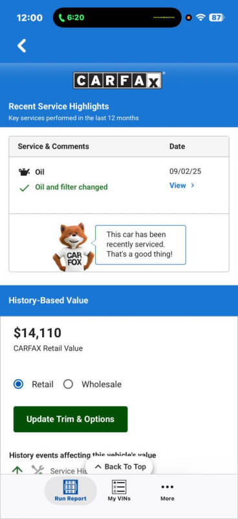
Task: Open the My VINs list icon
Action: coord(119,487)
